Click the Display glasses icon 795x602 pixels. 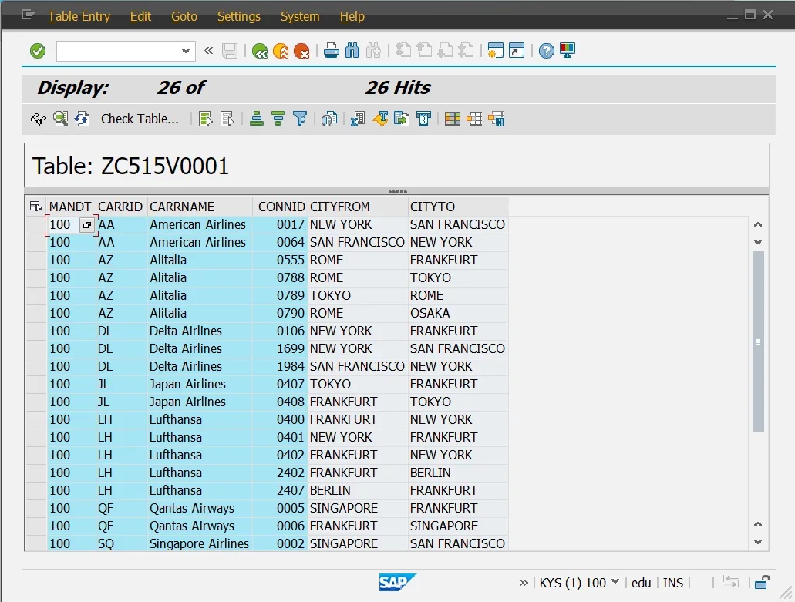pos(39,119)
